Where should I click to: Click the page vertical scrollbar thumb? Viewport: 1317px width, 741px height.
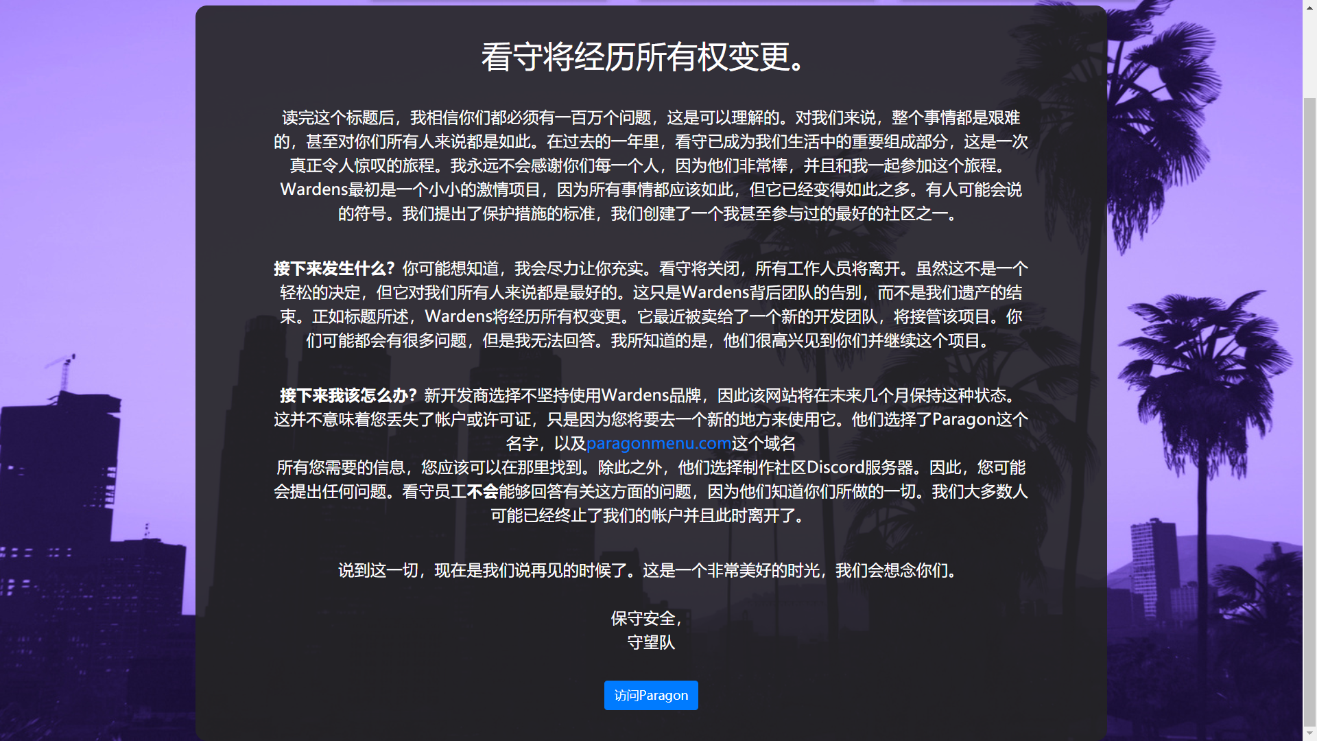[1309, 410]
